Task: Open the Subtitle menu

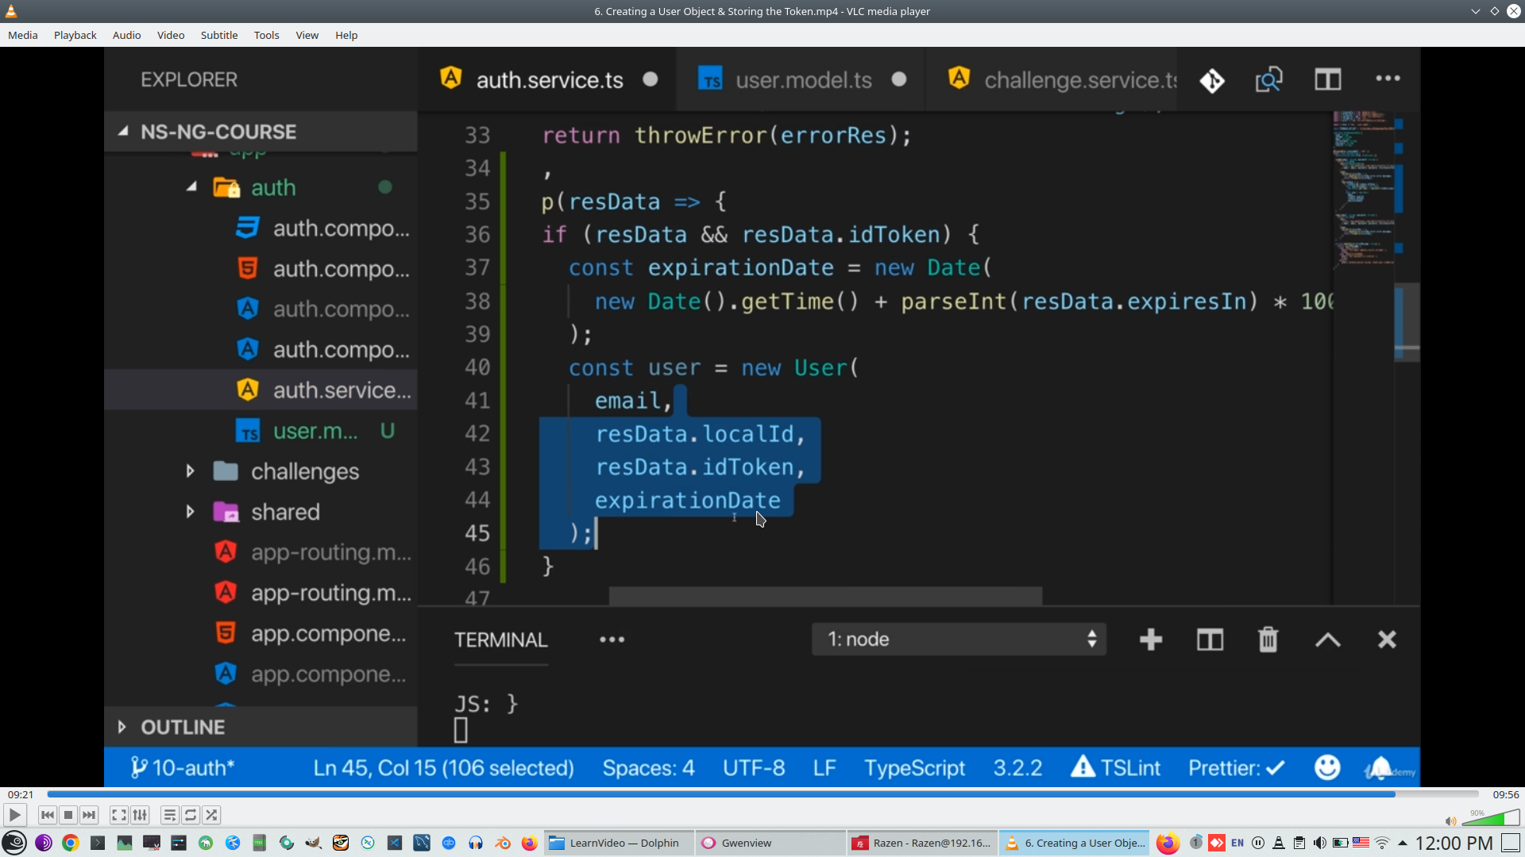Action: tap(218, 35)
